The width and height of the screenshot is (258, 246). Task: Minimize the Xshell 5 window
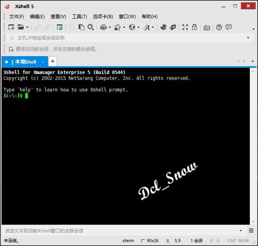pyautogui.click(x=224, y=6)
